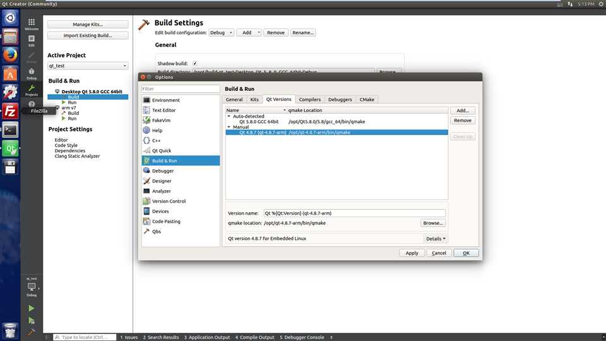Select C++ category in Options
The width and height of the screenshot is (606, 341).
click(181, 140)
